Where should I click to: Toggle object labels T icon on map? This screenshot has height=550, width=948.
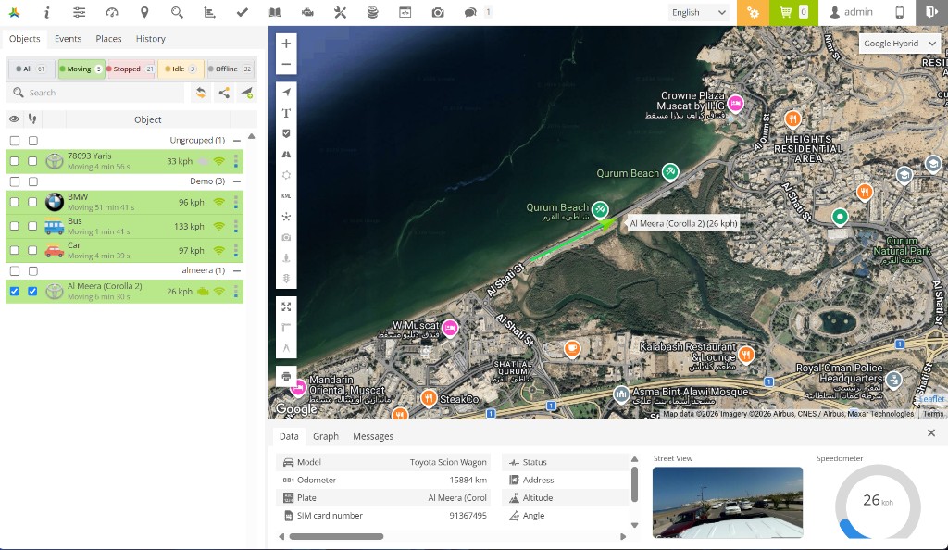click(x=287, y=113)
